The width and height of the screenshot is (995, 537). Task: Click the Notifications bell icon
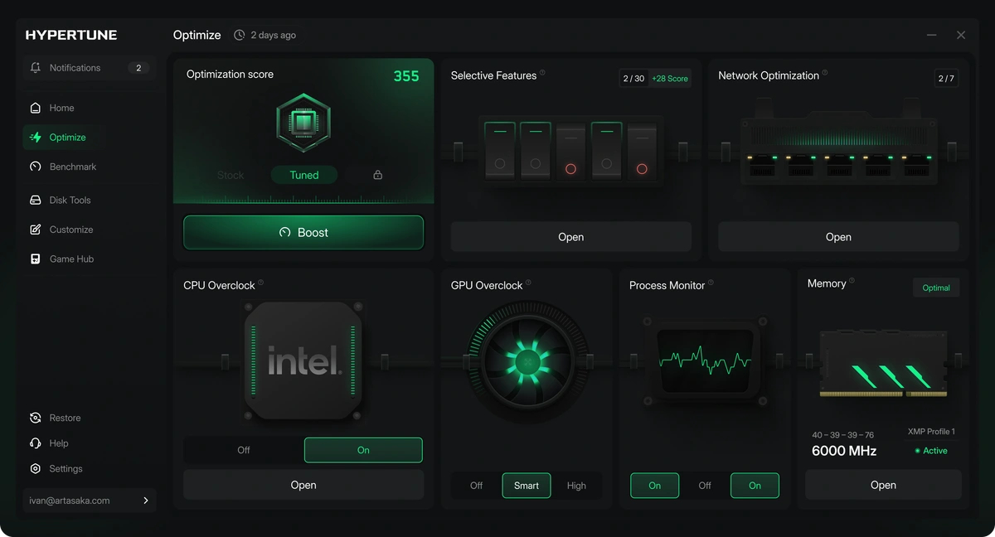[x=36, y=68]
